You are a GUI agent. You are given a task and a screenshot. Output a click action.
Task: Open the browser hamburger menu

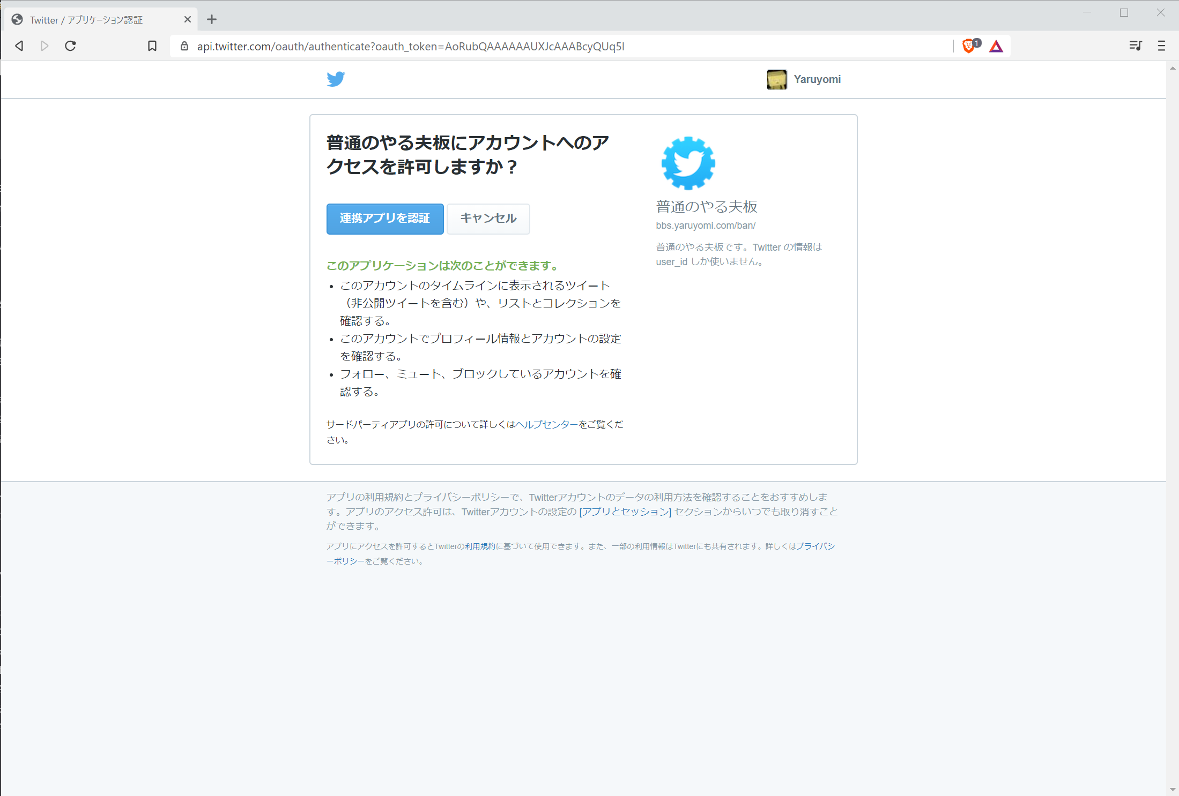pos(1161,46)
